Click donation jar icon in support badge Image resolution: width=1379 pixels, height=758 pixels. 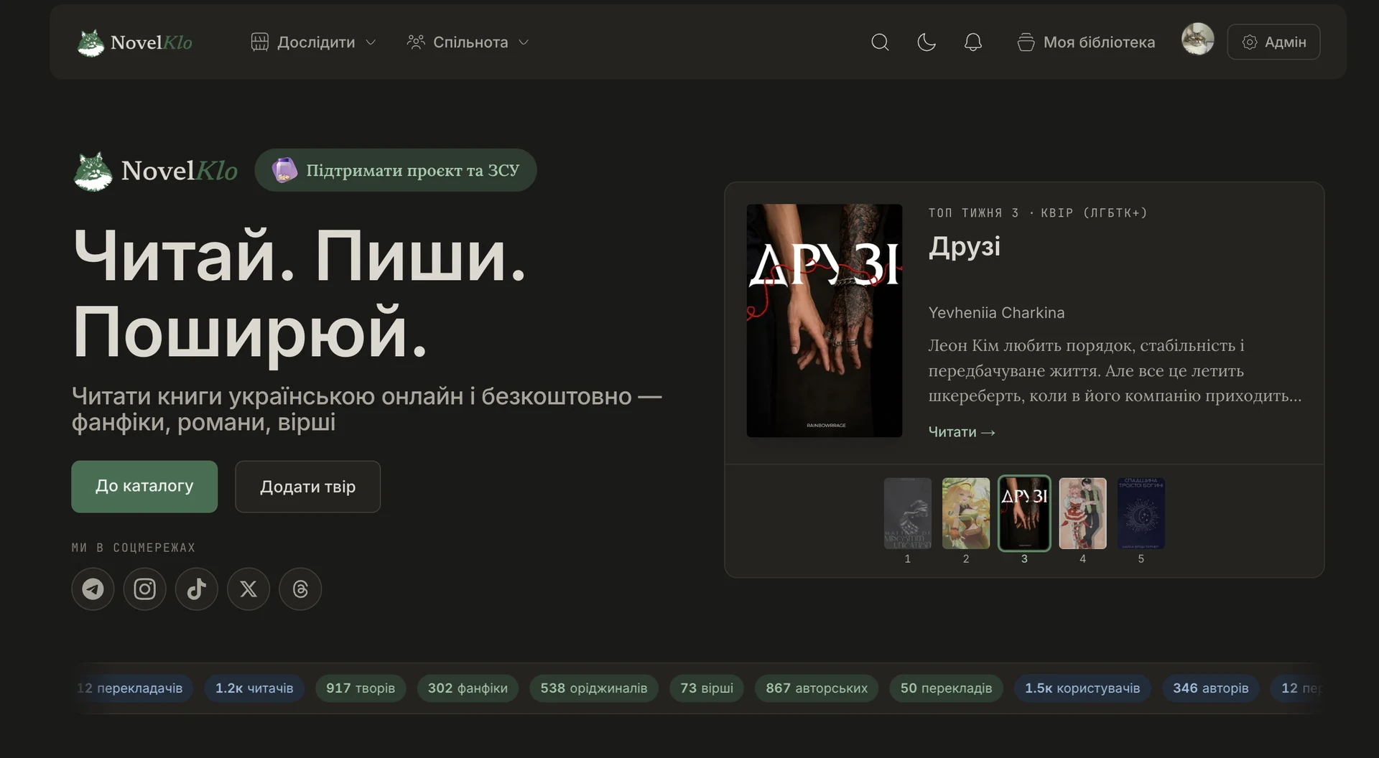pyautogui.click(x=284, y=170)
